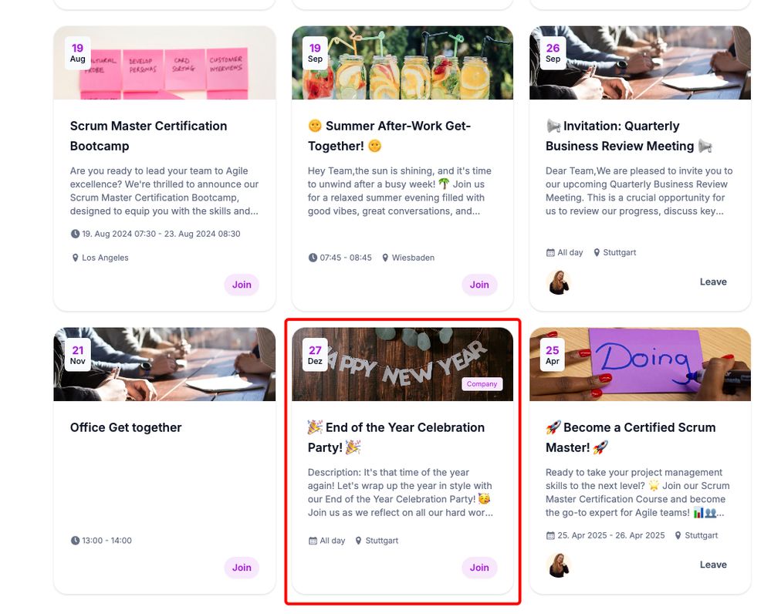Click the Los Angeles location pin icon
This screenshot has height=614, width=771.
coord(75,258)
